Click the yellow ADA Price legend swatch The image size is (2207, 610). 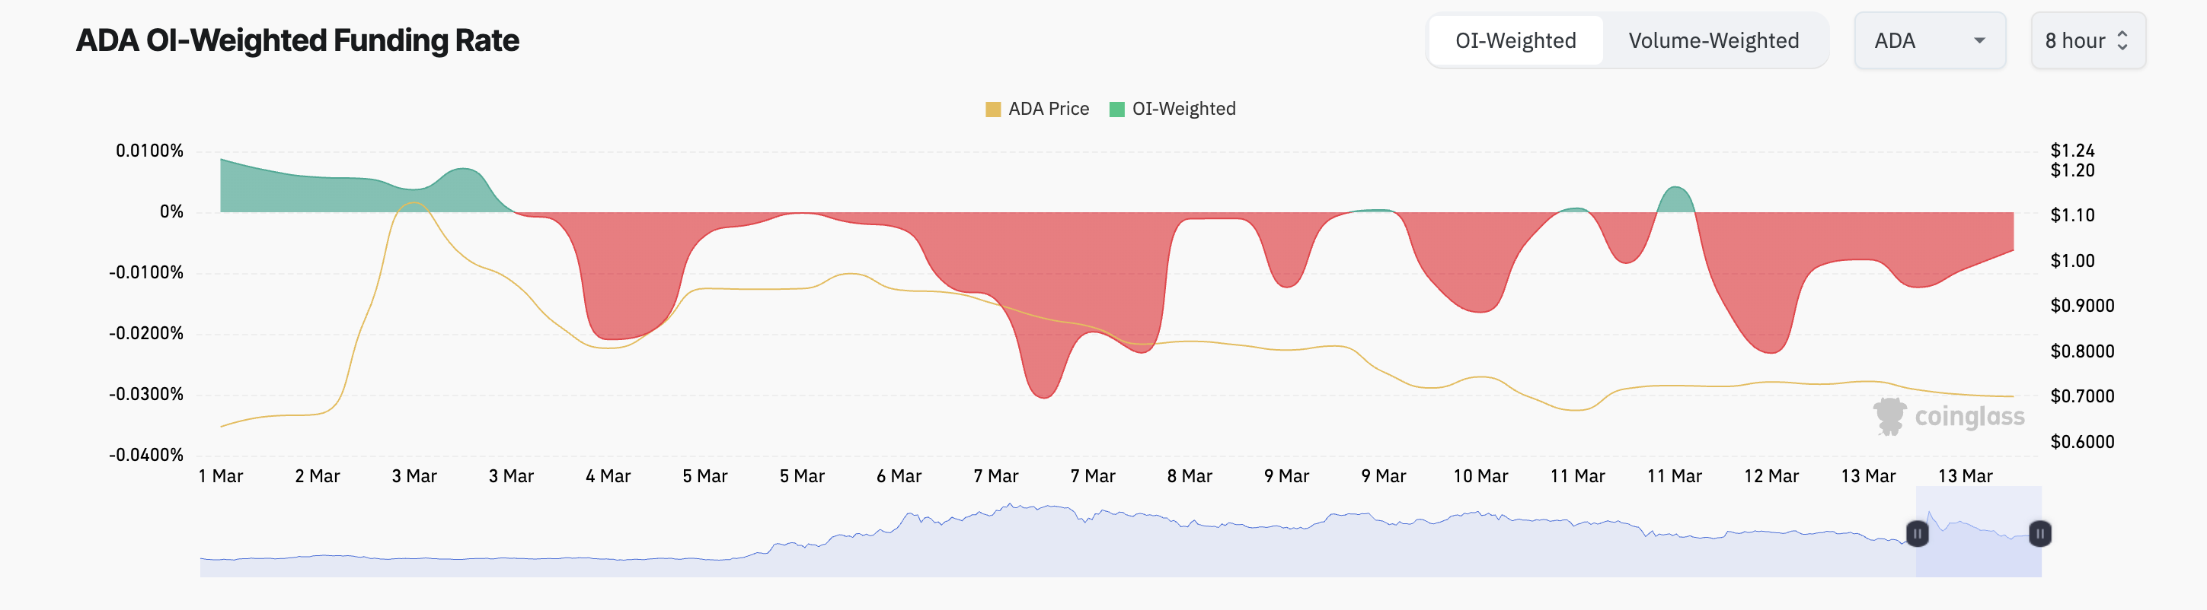(993, 110)
